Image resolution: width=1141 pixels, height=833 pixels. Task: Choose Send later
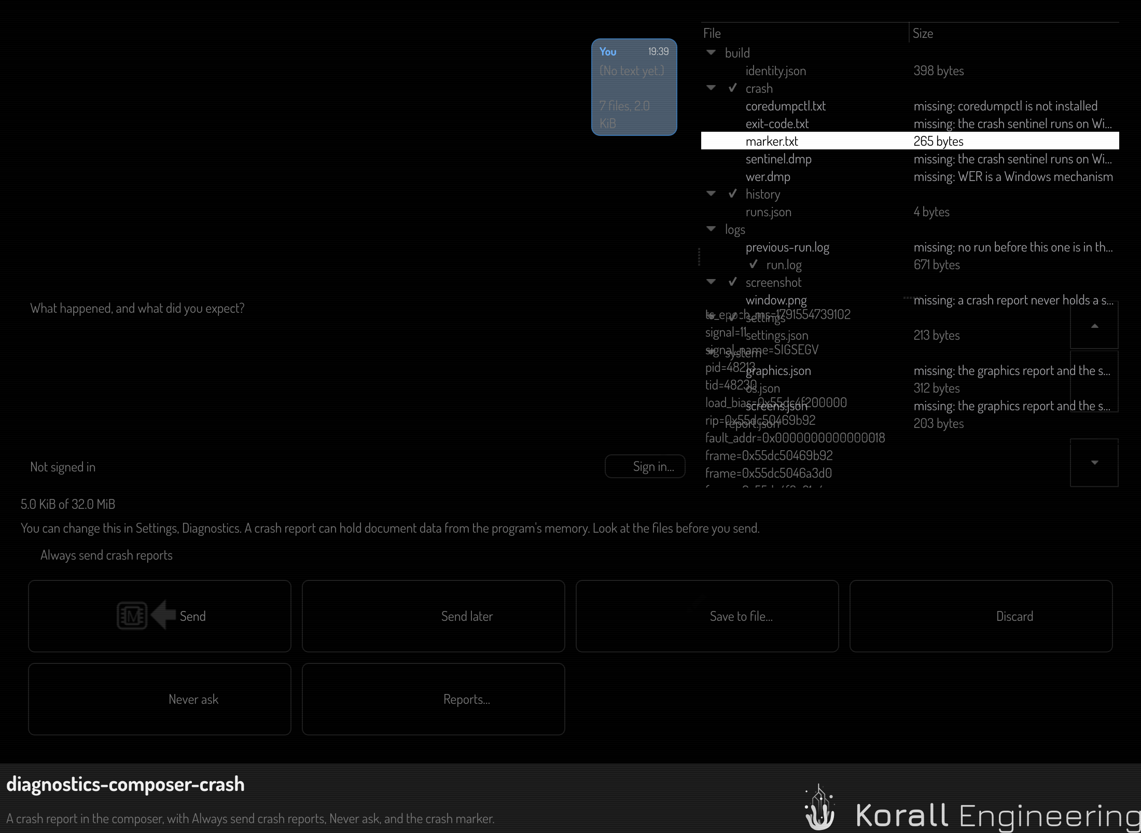click(434, 616)
